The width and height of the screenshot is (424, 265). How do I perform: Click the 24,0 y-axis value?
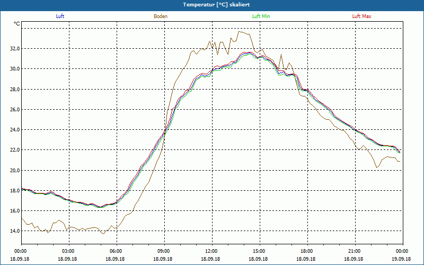click(x=15, y=129)
